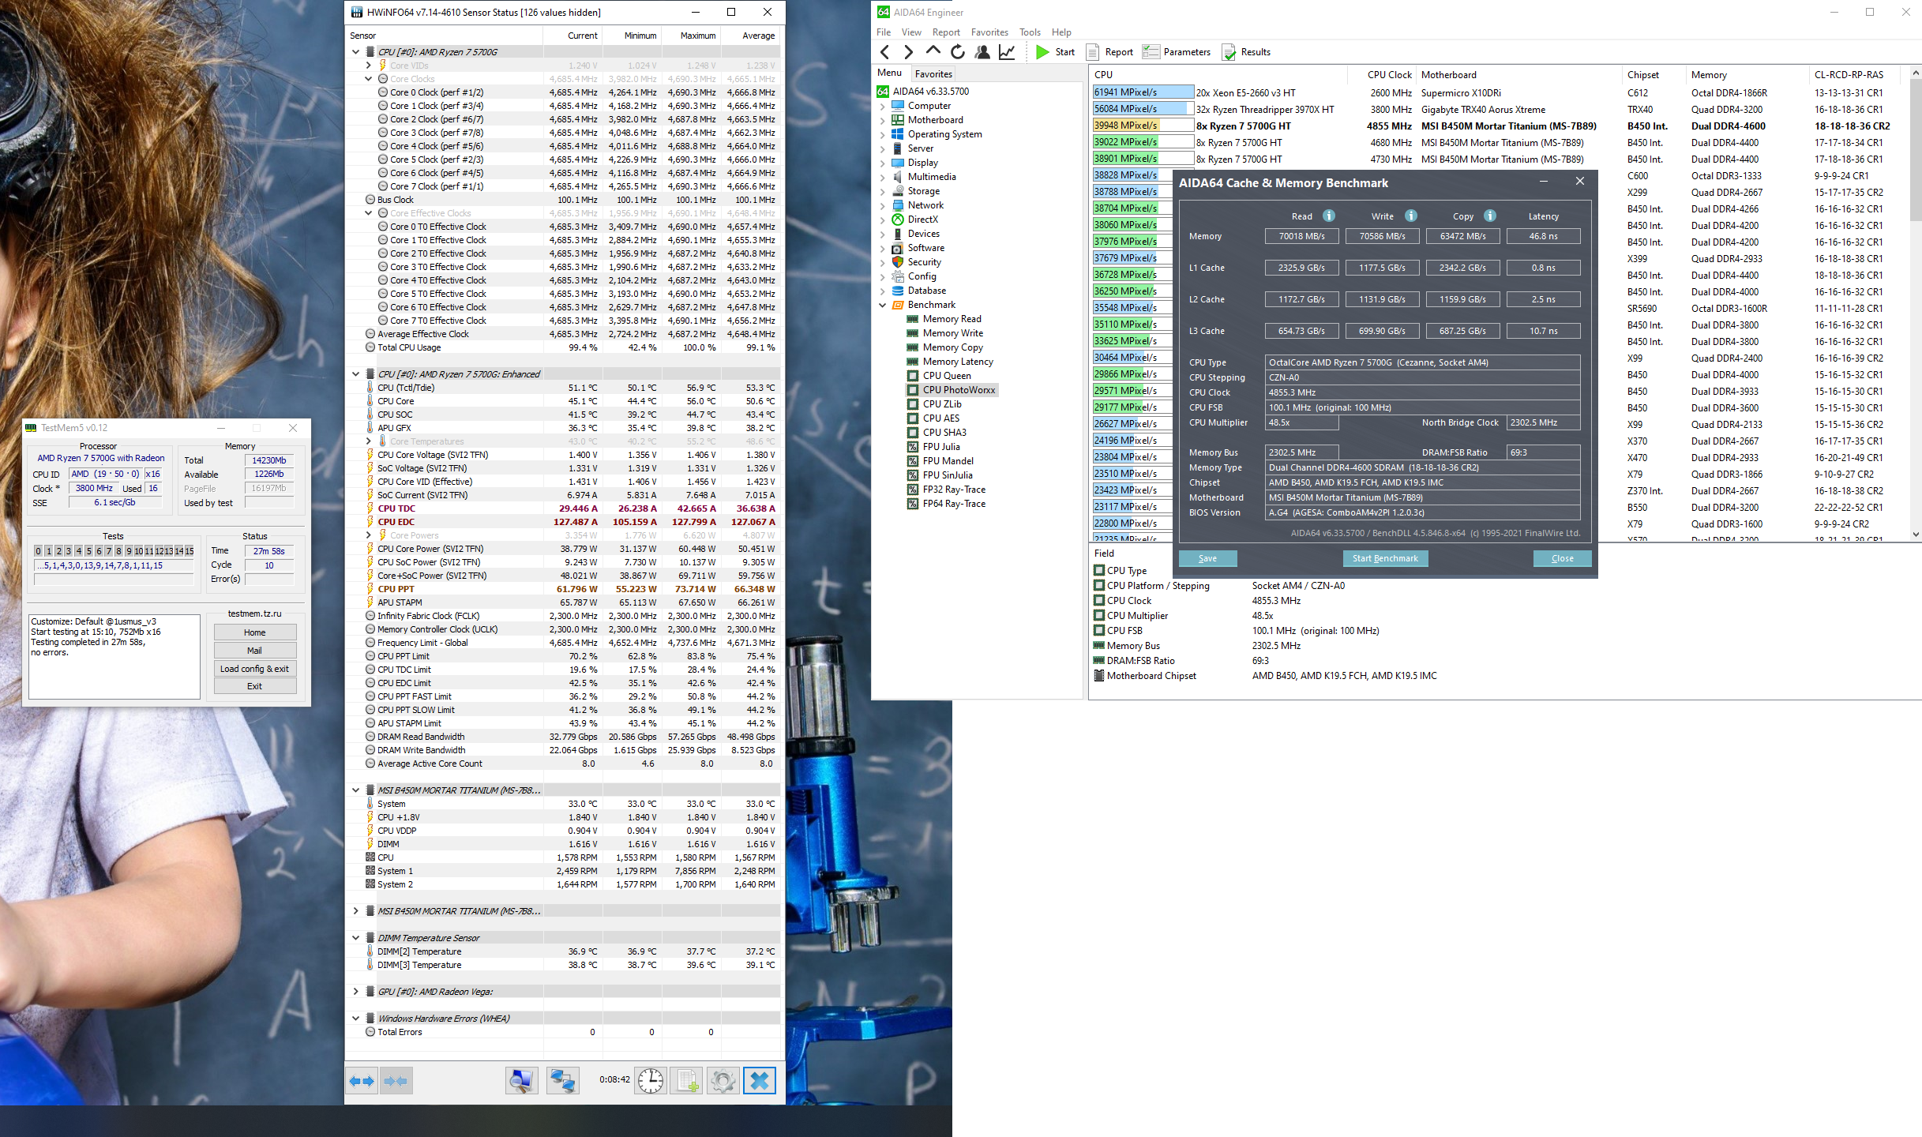The height and width of the screenshot is (1137, 1922).
Task: Click the HWiNFO expand columns arrows icon
Action: tap(362, 1081)
